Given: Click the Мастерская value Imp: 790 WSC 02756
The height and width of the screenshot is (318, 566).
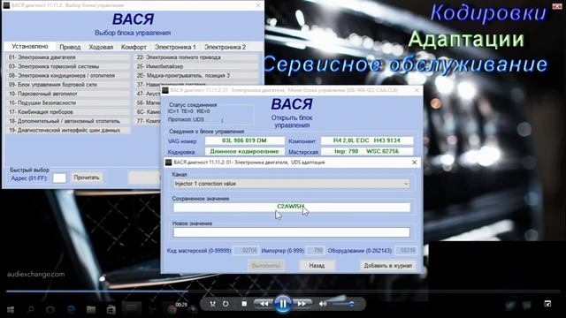Looking at the screenshot, I should (x=367, y=151).
